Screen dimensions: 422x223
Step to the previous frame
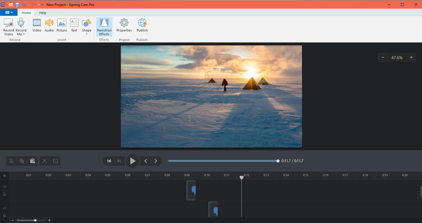[x=146, y=161]
